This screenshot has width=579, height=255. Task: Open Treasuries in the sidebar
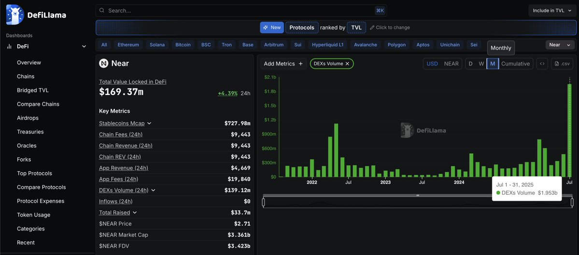[x=30, y=132]
